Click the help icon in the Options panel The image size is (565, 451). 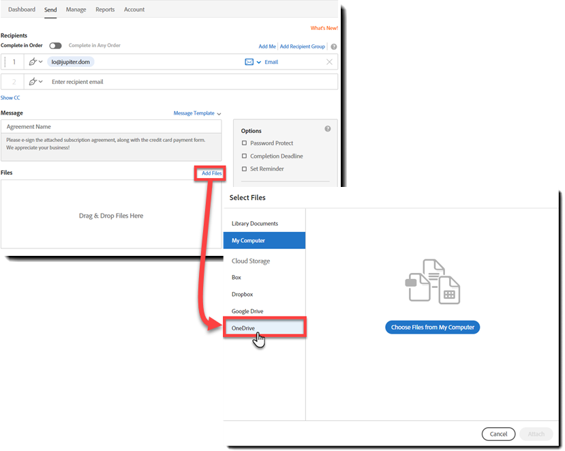pyautogui.click(x=327, y=128)
